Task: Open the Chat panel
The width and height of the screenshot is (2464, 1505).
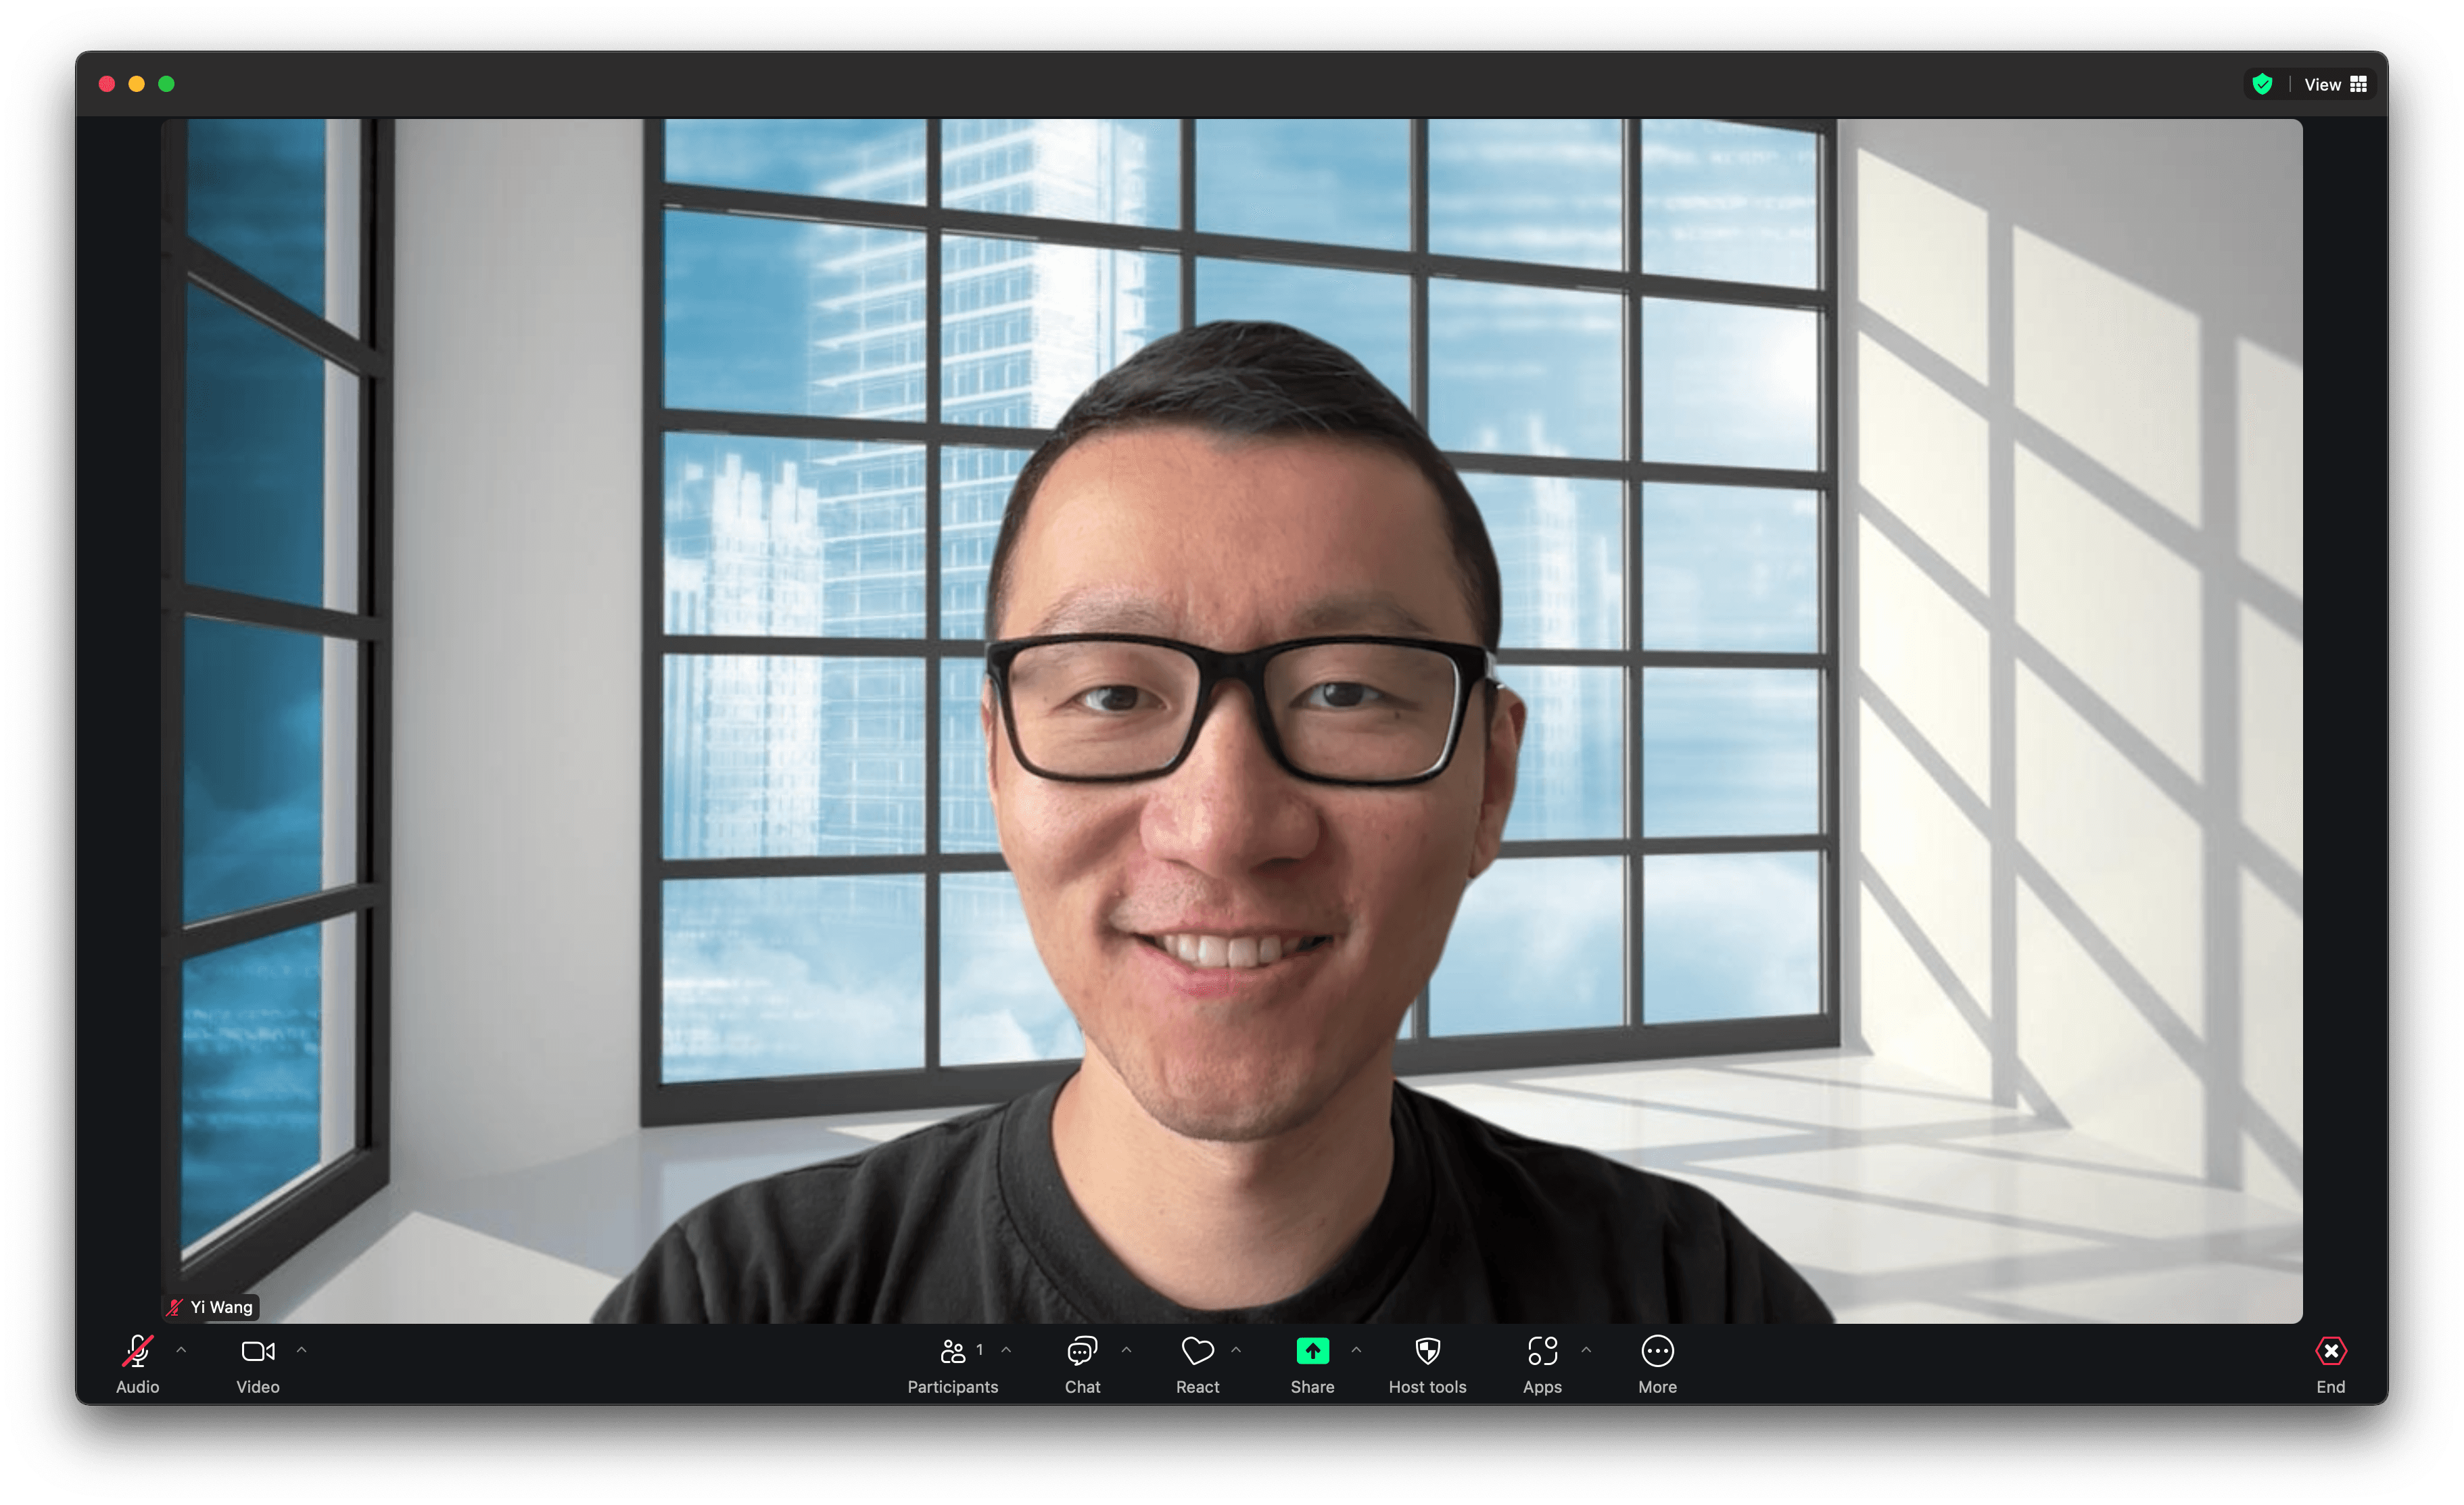Action: pyautogui.click(x=1082, y=1364)
